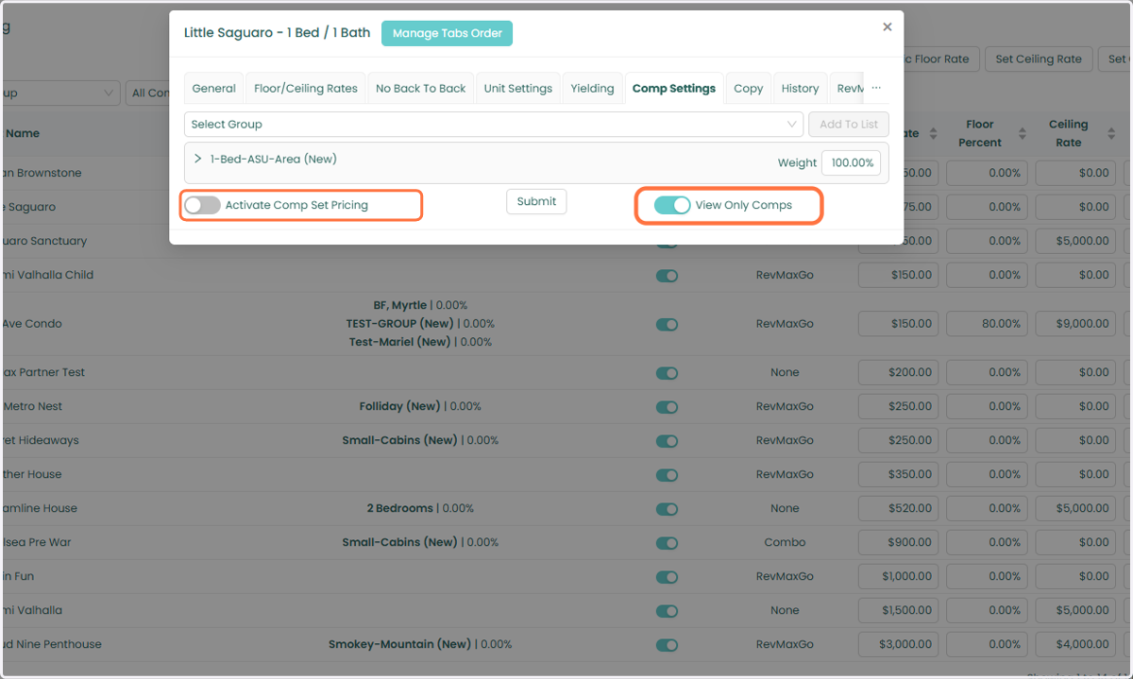Switch to the Copy tab
Screen dimensions: 1133x679
[x=748, y=88]
